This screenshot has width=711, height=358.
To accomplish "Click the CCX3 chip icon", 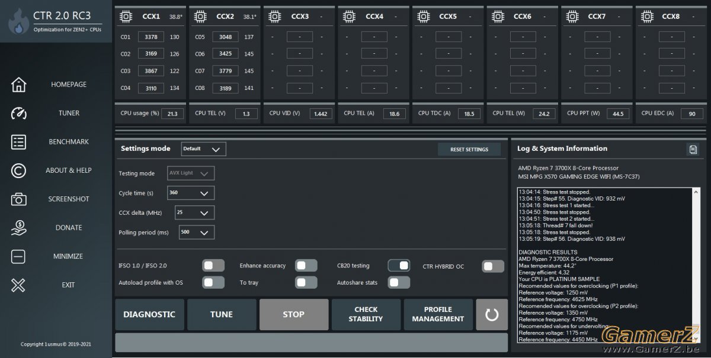I will (x=275, y=17).
